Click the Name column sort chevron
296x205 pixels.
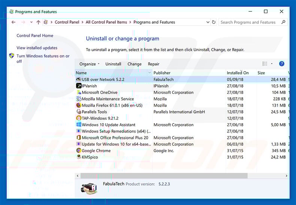click(x=149, y=72)
